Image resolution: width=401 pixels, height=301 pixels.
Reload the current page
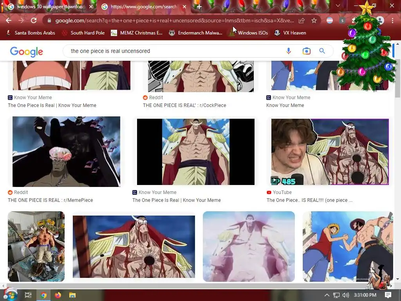(34, 20)
